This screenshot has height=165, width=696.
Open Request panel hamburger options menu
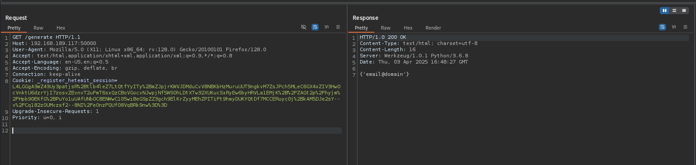(x=338, y=27)
